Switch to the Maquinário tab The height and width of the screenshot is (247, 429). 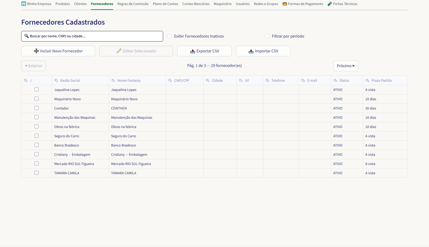(x=223, y=4)
